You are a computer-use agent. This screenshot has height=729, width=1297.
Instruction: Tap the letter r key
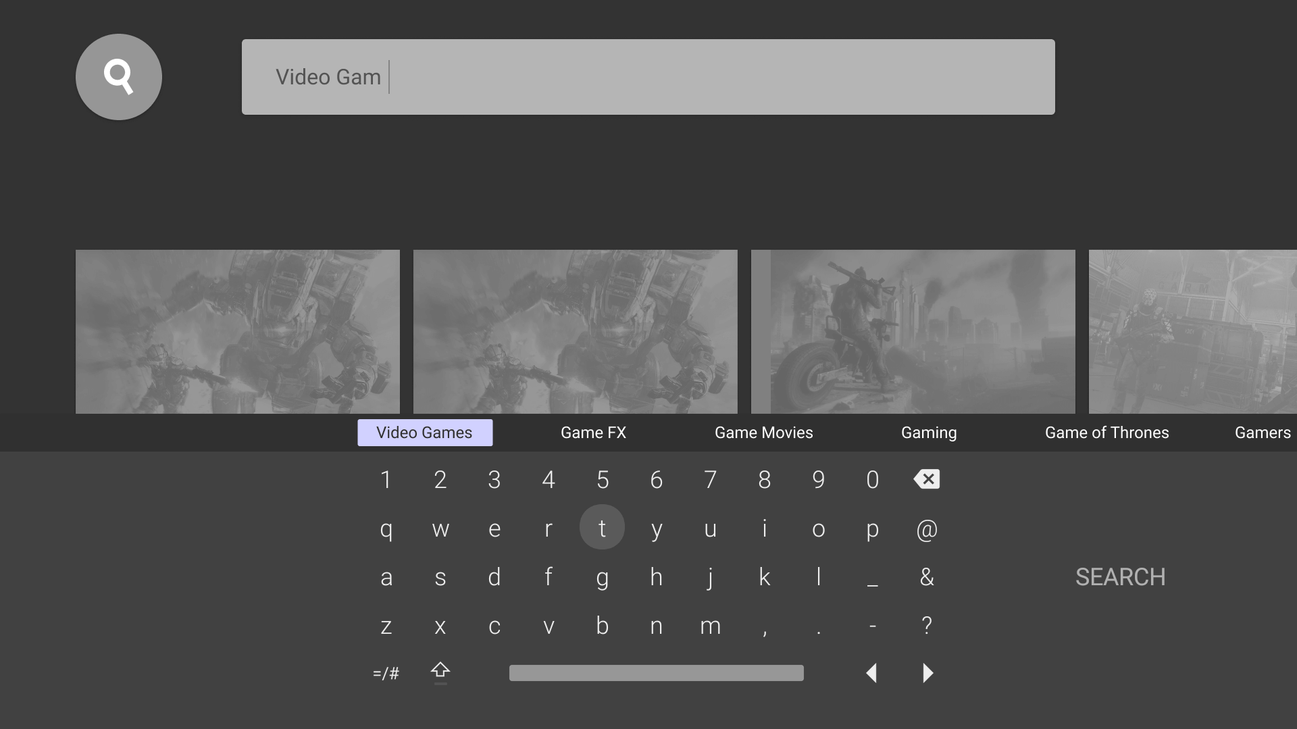click(x=549, y=529)
